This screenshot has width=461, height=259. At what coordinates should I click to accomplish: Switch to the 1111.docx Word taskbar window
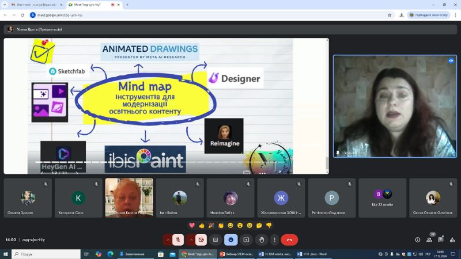(x=313, y=254)
